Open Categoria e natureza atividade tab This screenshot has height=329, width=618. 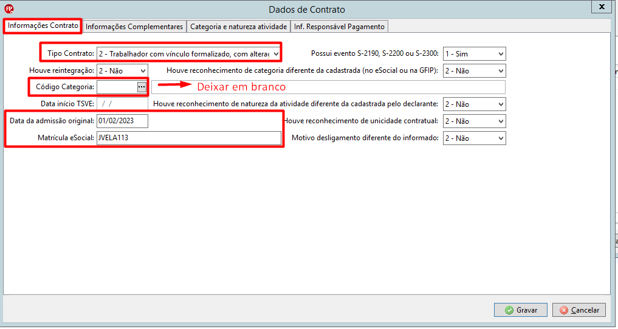[238, 27]
